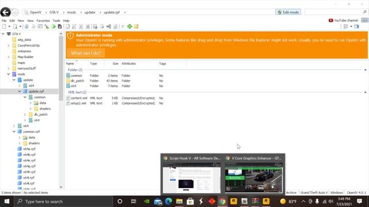Expand the menyooStuff tree folder
This screenshot has width=369, height=207.
coord(9,68)
